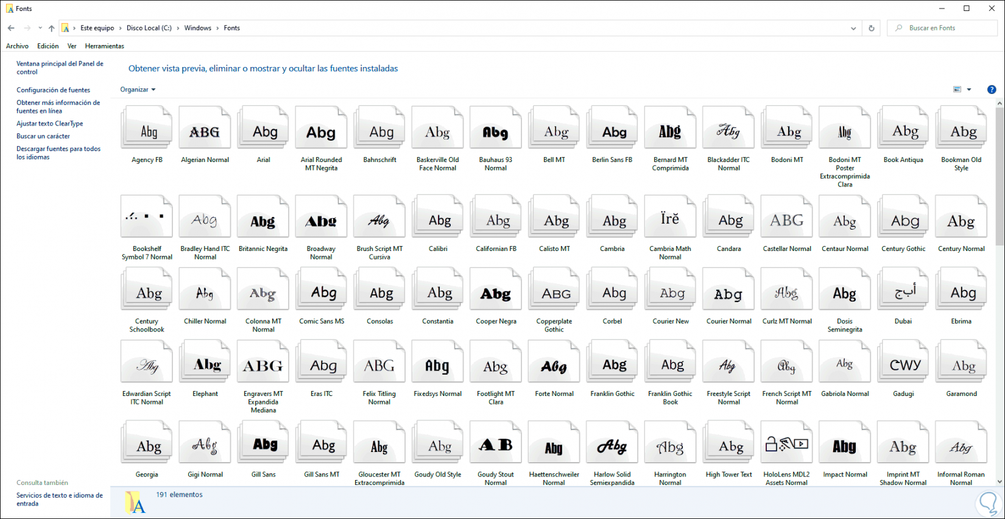Pick the Blackadder ITC Normal font icon

click(728, 127)
